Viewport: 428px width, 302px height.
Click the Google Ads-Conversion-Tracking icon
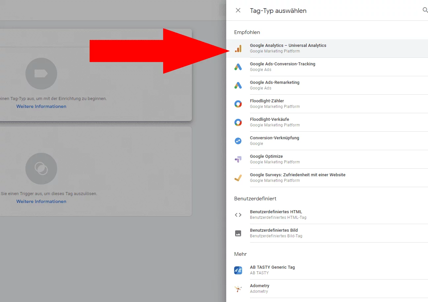238,67
